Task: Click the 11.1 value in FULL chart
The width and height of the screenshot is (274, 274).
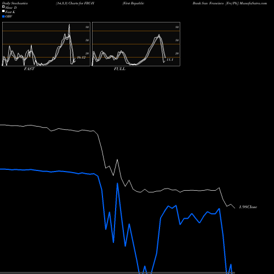Action: coord(170,60)
